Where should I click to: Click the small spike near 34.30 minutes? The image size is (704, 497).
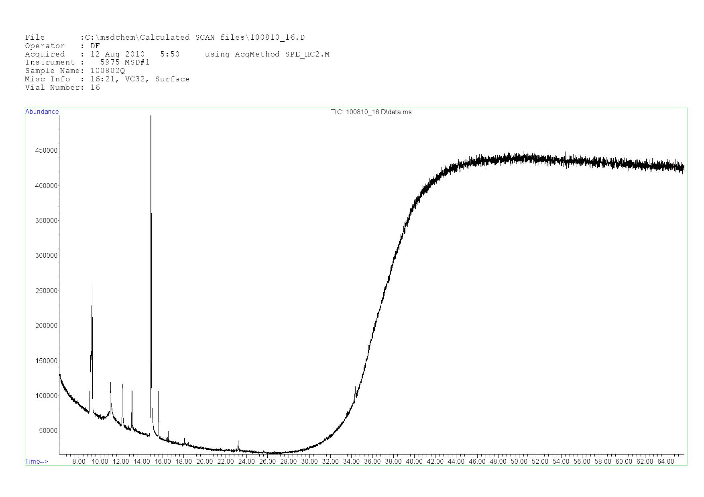(355, 379)
